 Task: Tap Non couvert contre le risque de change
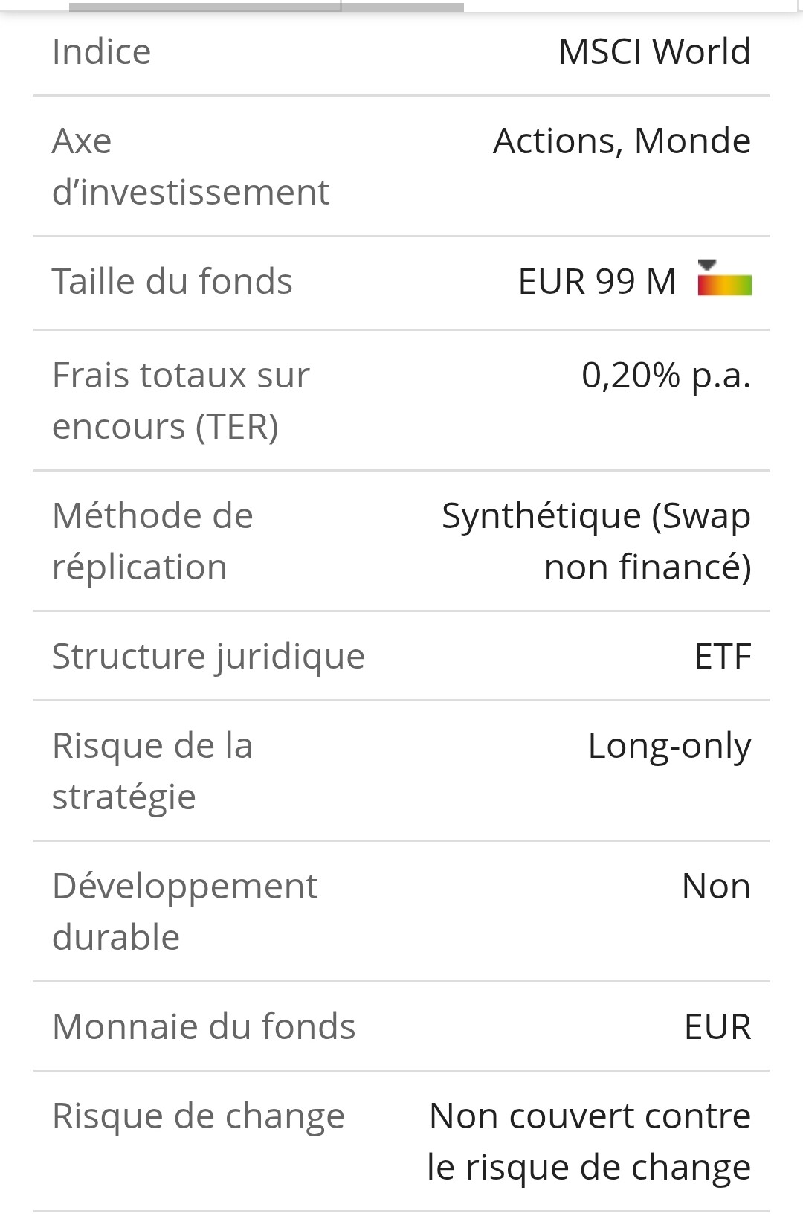[589, 1141]
